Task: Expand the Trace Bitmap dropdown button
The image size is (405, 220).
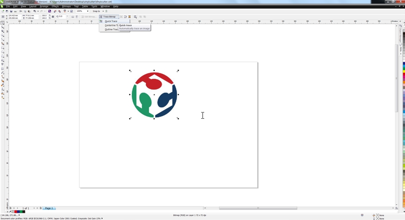Action: pyautogui.click(x=109, y=17)
